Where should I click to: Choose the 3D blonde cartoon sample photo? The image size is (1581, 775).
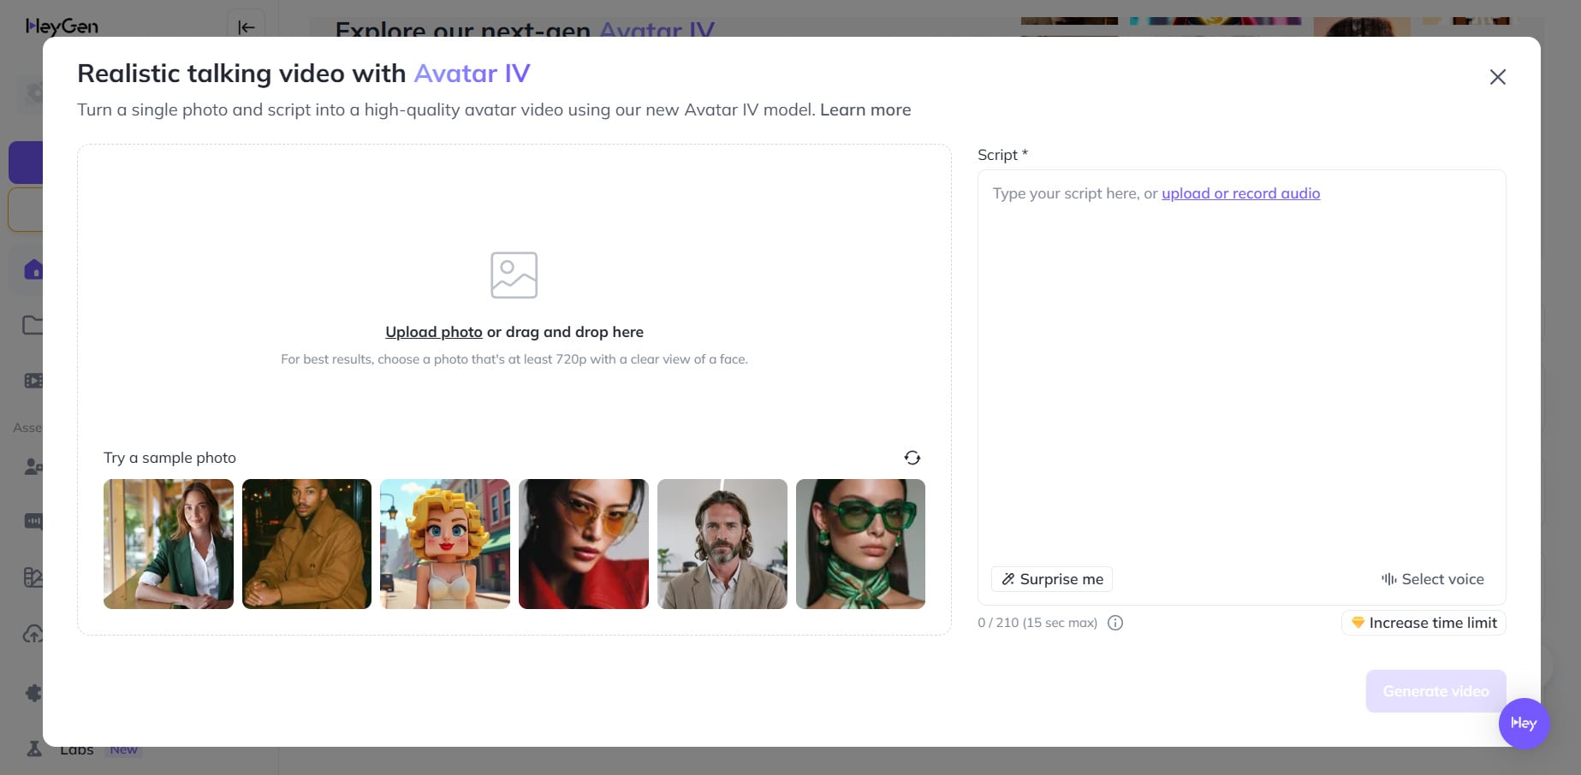445,544
